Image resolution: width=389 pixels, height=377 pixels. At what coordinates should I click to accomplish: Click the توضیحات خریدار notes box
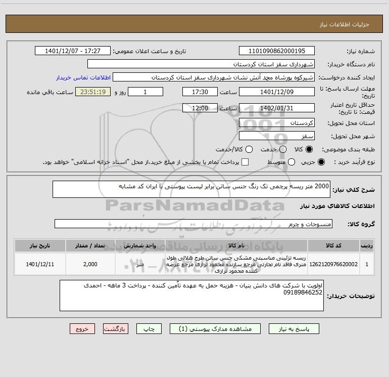[191, 295]
